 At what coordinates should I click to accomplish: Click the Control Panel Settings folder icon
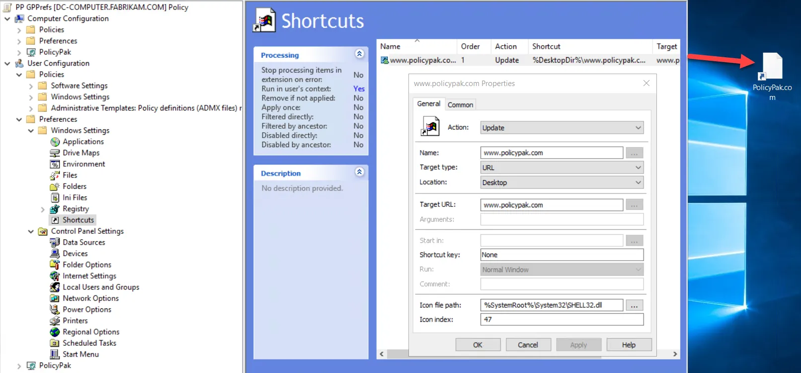coord(43,231)
